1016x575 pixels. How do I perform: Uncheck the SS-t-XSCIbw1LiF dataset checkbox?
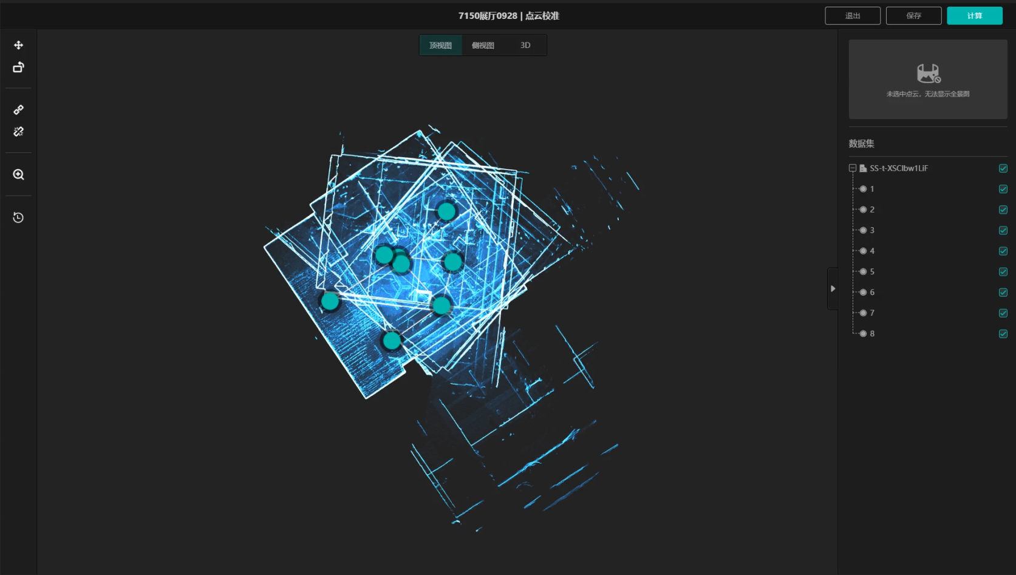(1003, 168)
